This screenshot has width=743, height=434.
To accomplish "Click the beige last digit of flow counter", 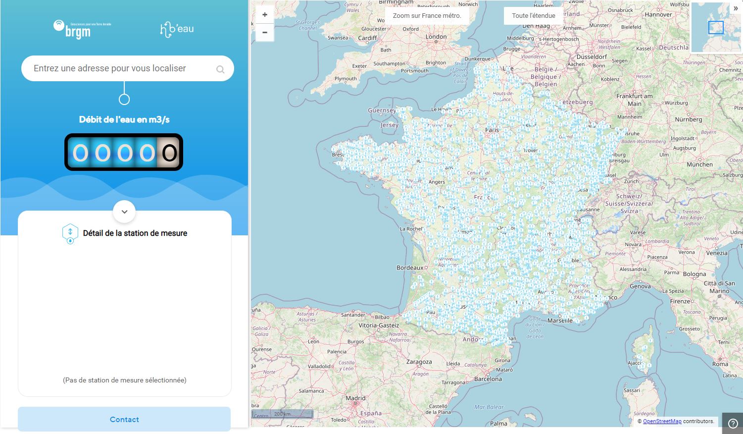I will (x=169, y=153).
